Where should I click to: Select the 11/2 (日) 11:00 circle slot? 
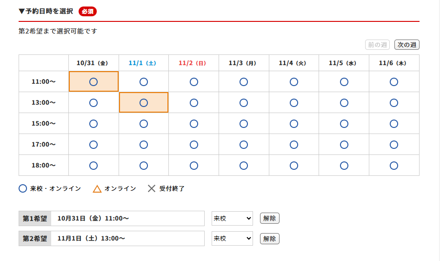pyautogui.click(x=193, y=82)
